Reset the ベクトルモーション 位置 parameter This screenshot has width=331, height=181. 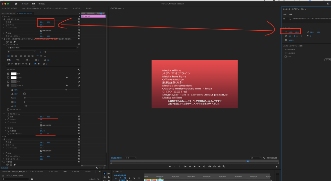[x=79, y=22]
